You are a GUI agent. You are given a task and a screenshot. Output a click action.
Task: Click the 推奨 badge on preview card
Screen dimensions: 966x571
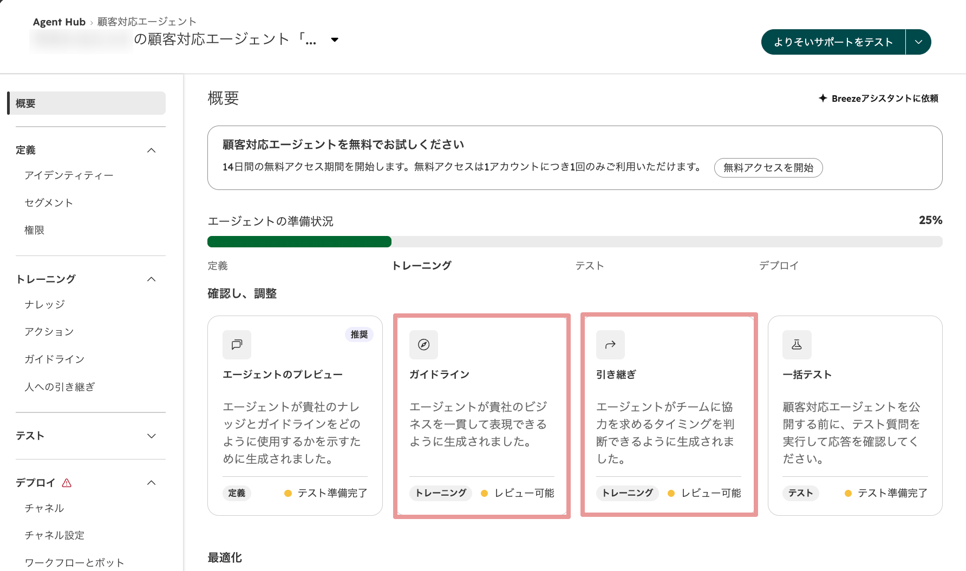(x=359, y=334)
